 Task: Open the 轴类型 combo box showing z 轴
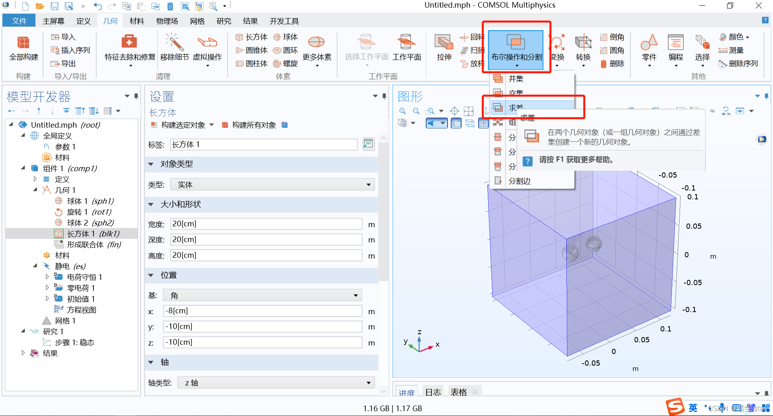tap(276, 383)
